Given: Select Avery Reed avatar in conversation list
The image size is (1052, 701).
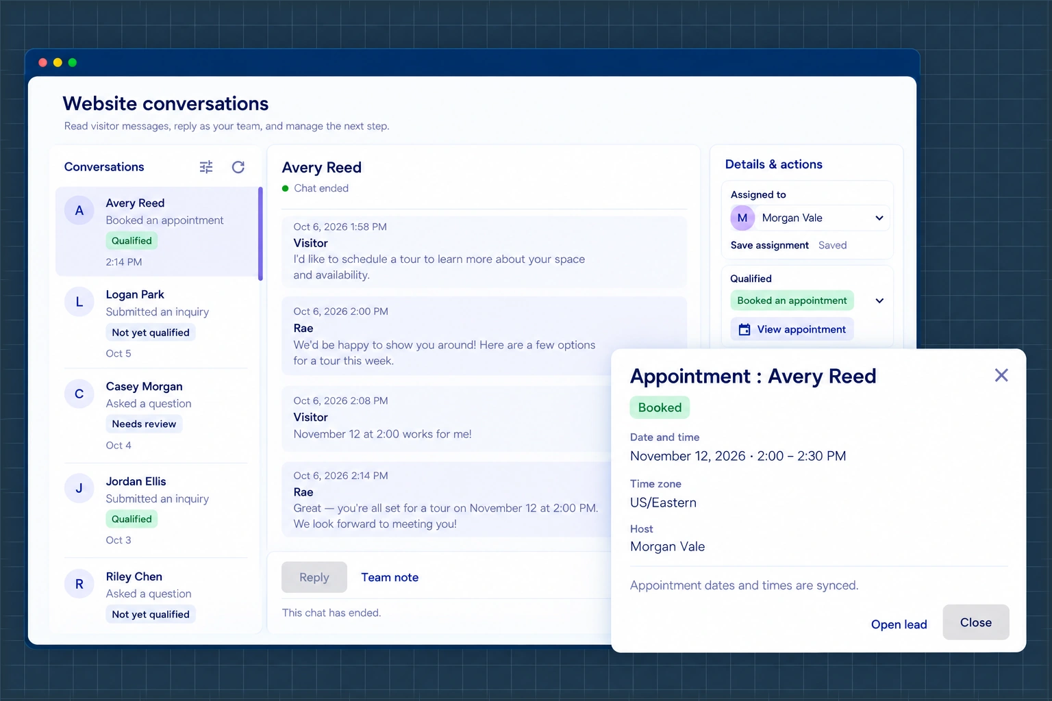Looking at the screenshot, I should (x=79, y=210).
